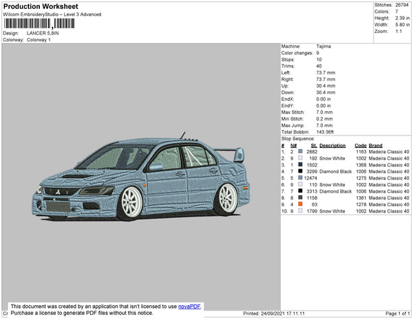Click the Max Stitch value '7.0 mm'
This screenshot has width=413, height=319.
pyautogui.click(x=324, y=112)
